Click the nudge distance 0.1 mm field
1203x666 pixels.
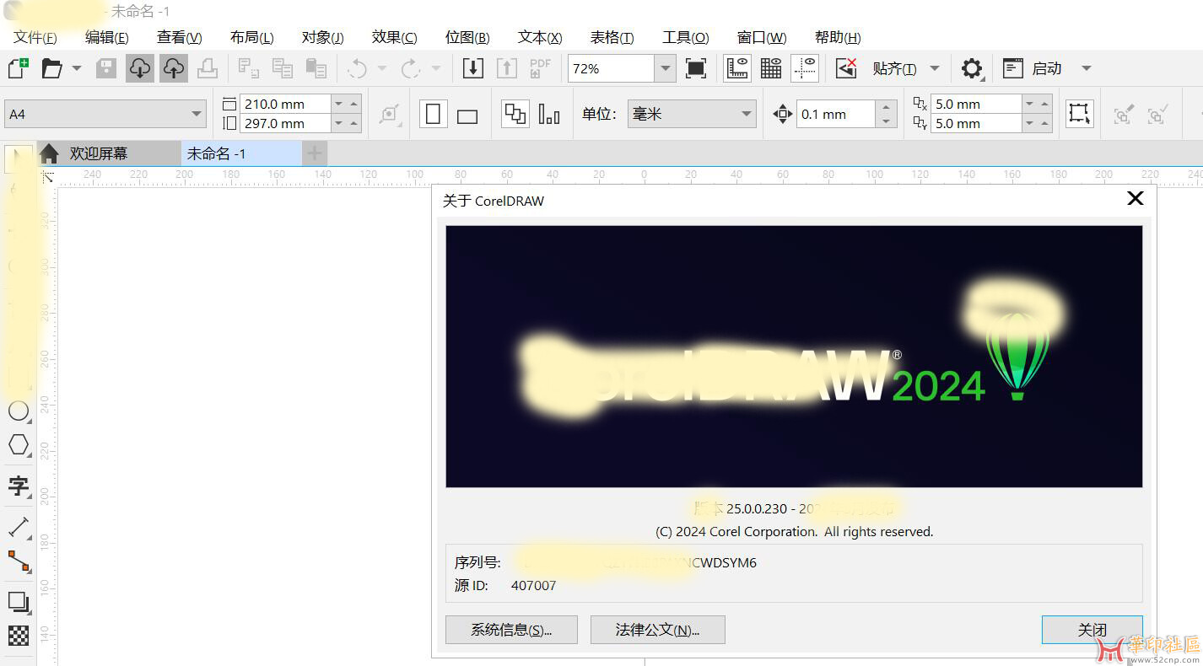[x=835, y=114]
